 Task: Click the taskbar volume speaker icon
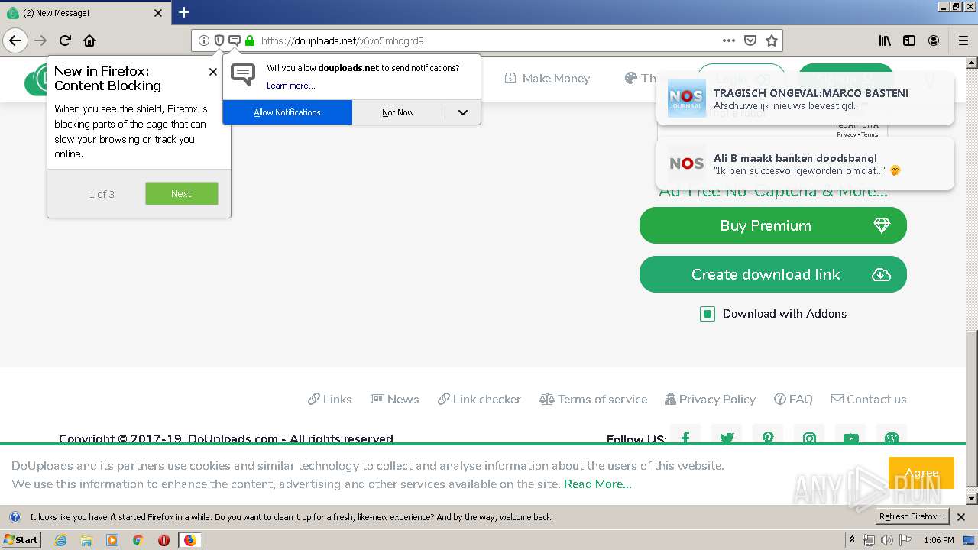click(x=886, y=540)
